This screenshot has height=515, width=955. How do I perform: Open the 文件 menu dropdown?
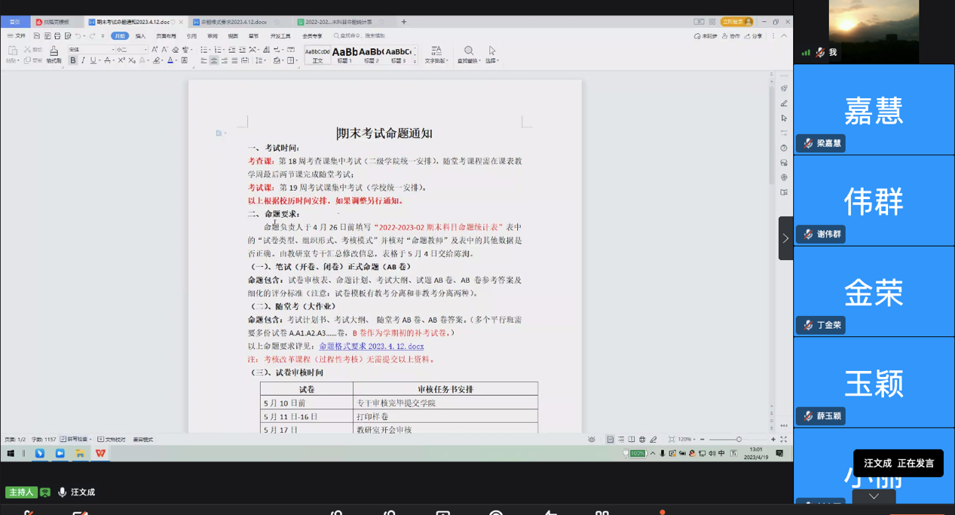point(16,35)
